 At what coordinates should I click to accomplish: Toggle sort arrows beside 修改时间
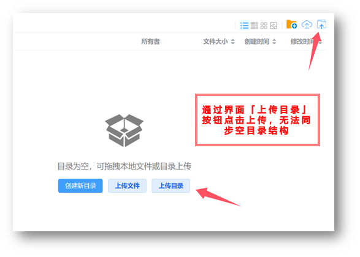coord(320,42)
